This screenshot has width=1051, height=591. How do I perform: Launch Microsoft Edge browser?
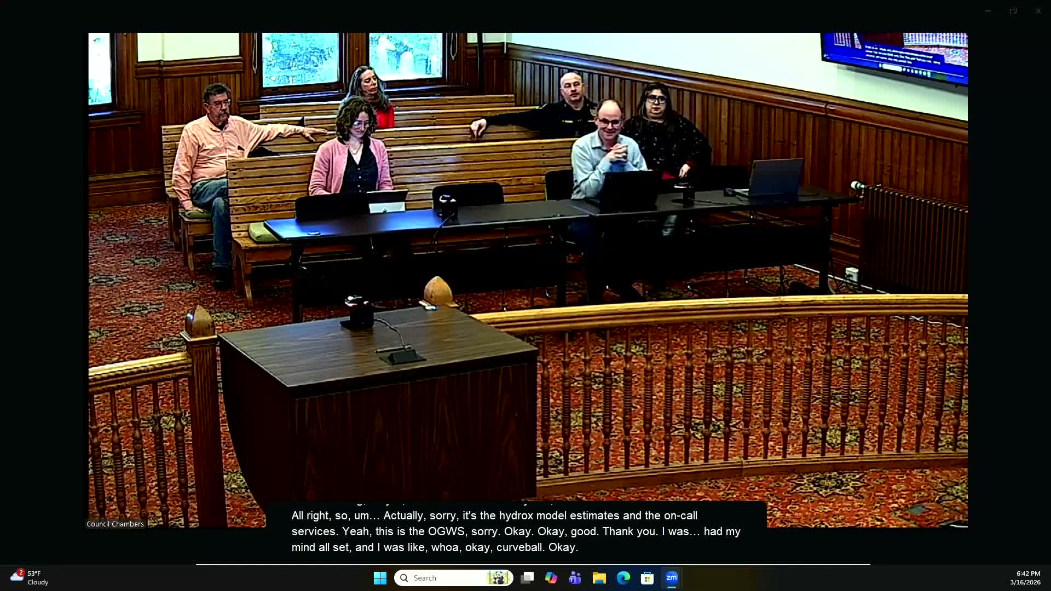[623, 578]
